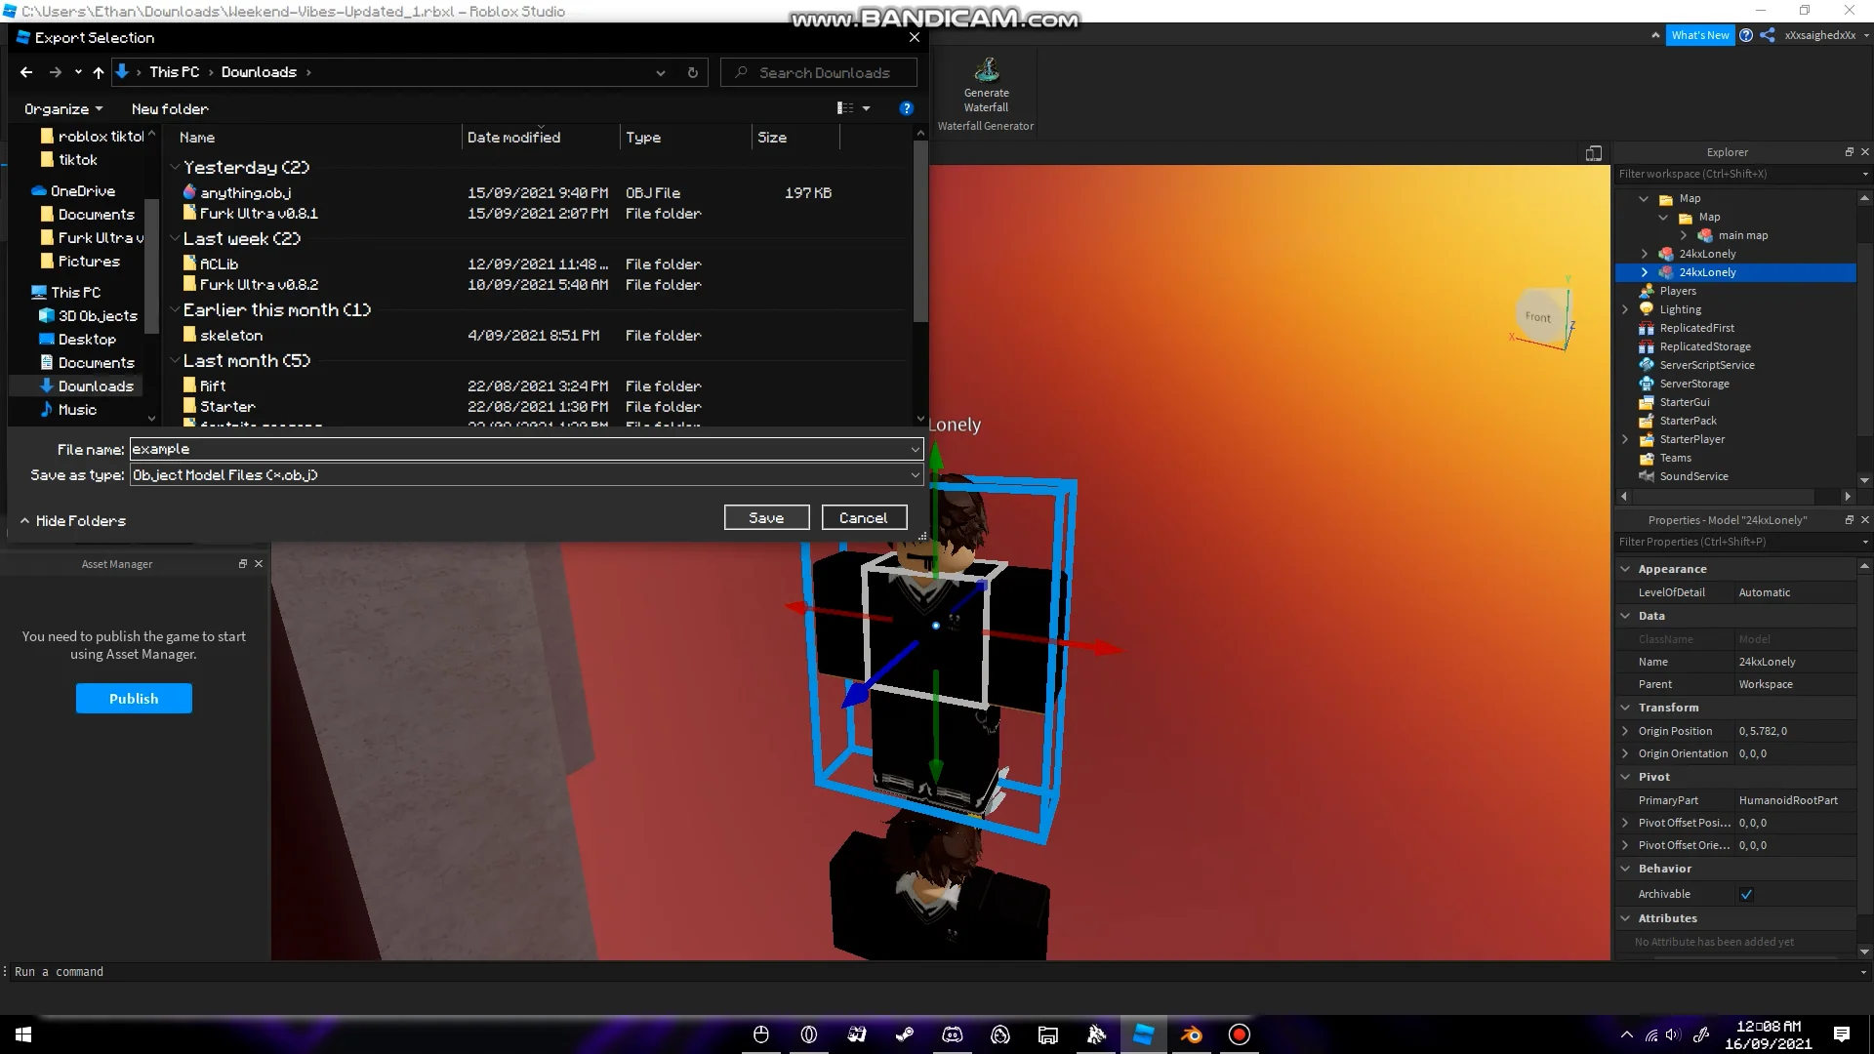1874x1054 pixels.
Task: Go back in Export Selection dialog
Action: pos(26,72)
